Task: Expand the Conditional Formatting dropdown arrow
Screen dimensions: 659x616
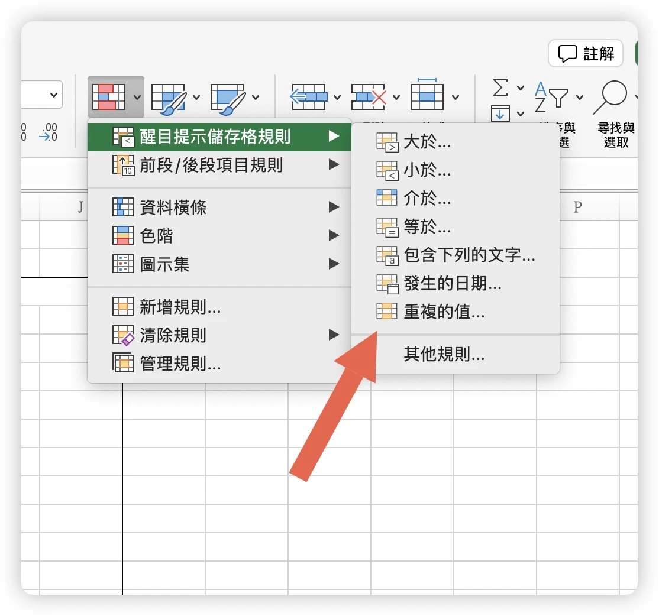Action: (137, 98)
